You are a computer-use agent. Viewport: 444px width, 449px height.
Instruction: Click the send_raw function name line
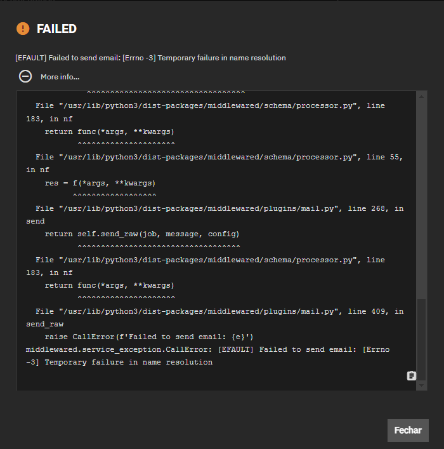coord(44,324)
